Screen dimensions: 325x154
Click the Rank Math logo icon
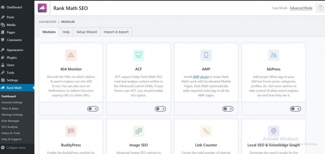pos(42,8)
